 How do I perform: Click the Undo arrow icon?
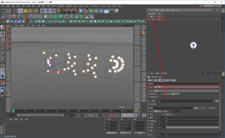click(4, 11)
